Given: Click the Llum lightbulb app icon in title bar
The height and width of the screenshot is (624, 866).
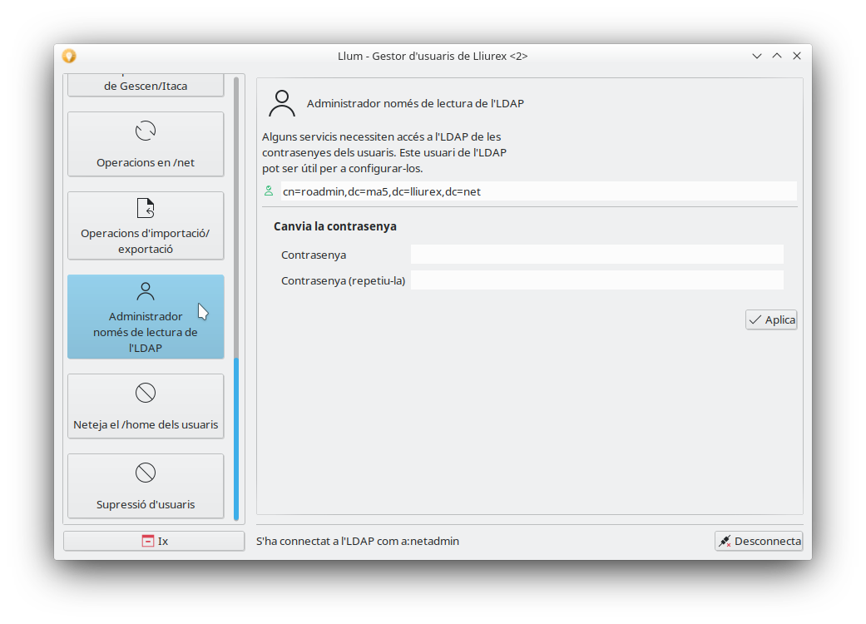Looking at the screenshot, I should (x=69, y=56).
